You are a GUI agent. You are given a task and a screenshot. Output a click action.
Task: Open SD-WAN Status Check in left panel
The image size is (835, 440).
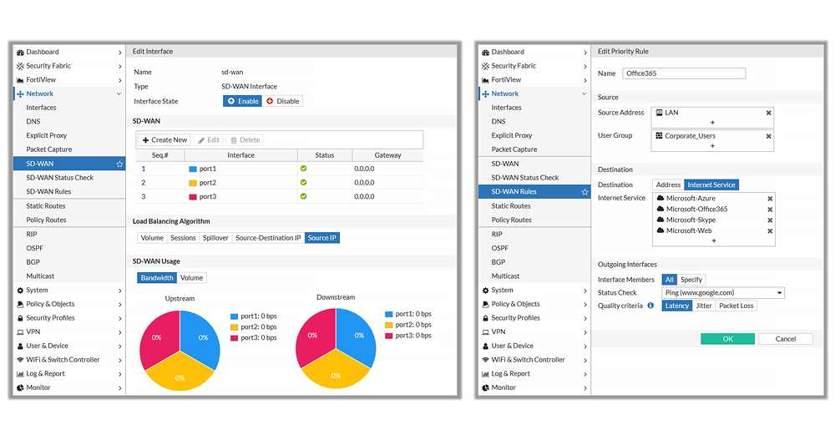[x=59, y=178]
